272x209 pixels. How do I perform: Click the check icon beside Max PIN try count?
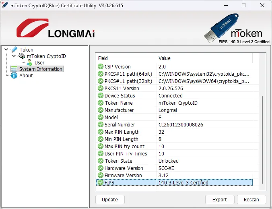pos(101,146)
